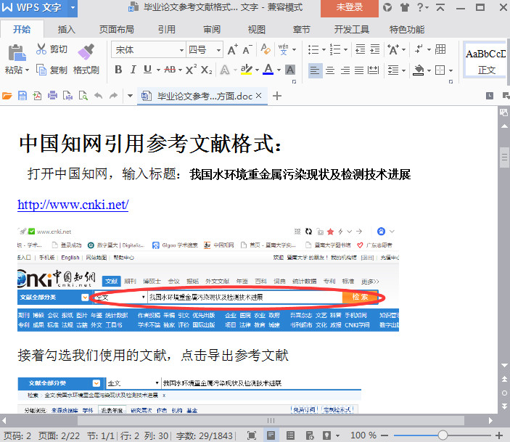Screen dimensions: 510x442
Task: Expand the Paste options arrow
Action: [x=27, y=70]
